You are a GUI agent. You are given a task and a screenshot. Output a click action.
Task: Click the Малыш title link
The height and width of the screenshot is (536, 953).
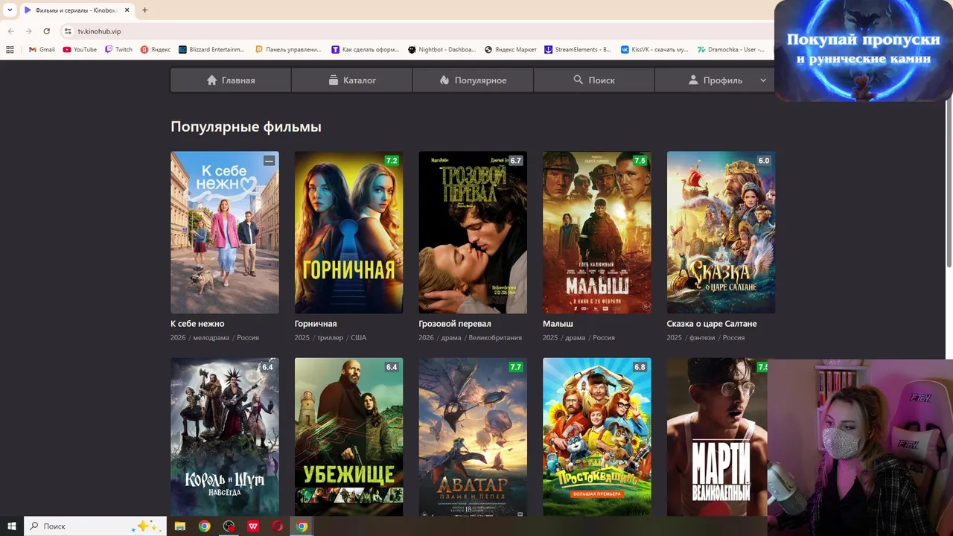pos(558,324)
